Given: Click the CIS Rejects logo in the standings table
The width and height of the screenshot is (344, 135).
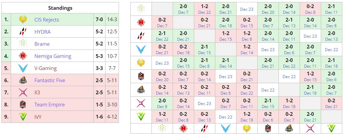Looking at the screenshot, I should pyautogui.click(x=23, y=20).
